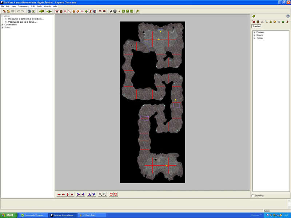
Task: Open the Build menu
Action: point(33,6)
